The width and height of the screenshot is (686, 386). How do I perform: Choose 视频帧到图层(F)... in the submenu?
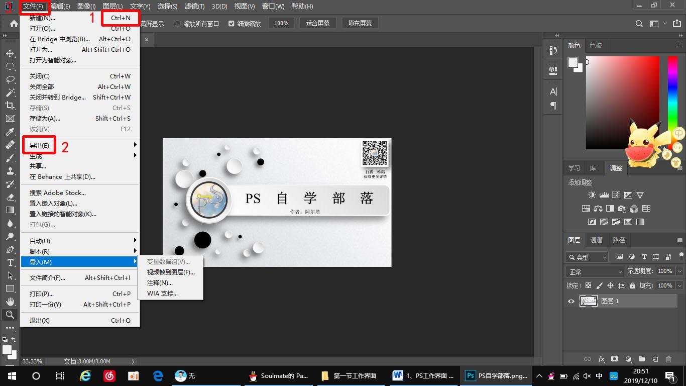pos(171,272)
